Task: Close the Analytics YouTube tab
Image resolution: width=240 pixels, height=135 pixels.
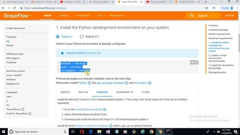Action: [84, 2]
